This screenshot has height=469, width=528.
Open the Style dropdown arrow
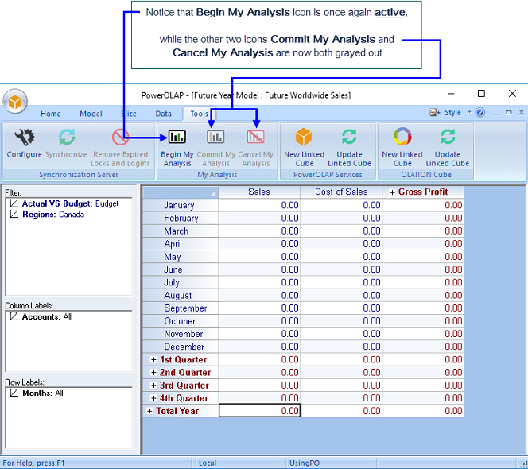(x=469, y=112)
